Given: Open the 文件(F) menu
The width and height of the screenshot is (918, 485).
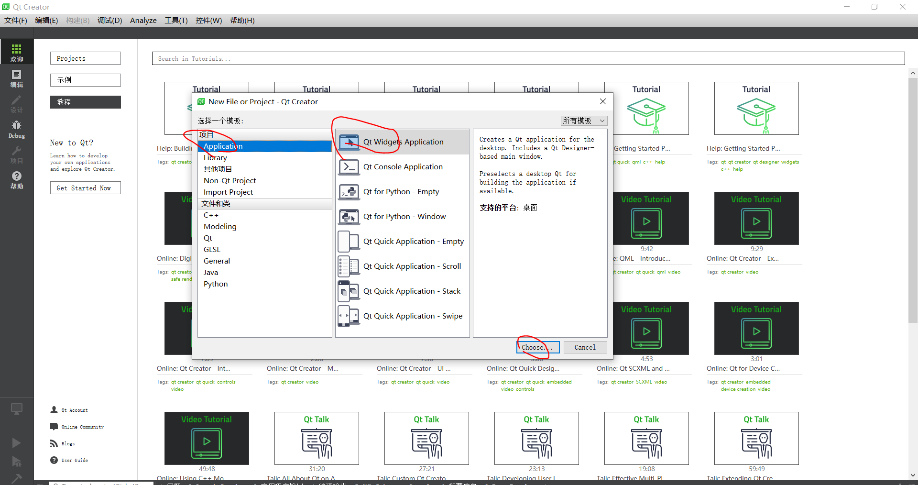Looking at the screenshot, I should [16, 20].
